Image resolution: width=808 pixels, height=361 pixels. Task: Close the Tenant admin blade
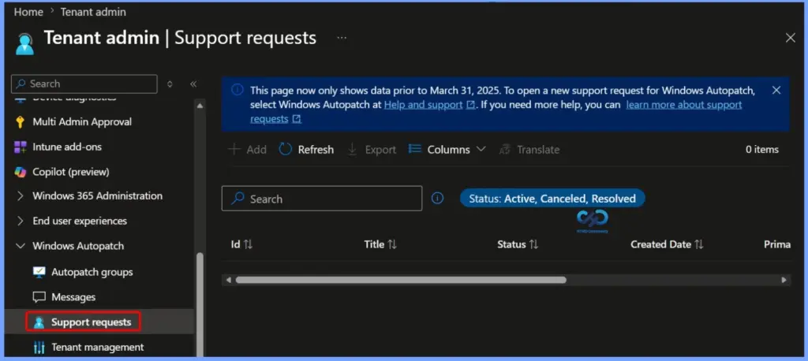point(791,38)
